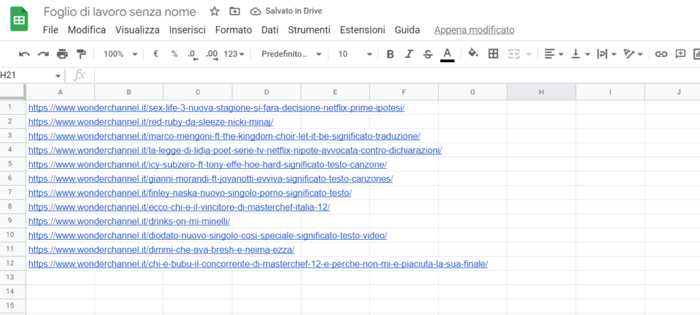Open the la-legge-di-lidia-poet link
The image size is (700, 315).
point(235,150)
